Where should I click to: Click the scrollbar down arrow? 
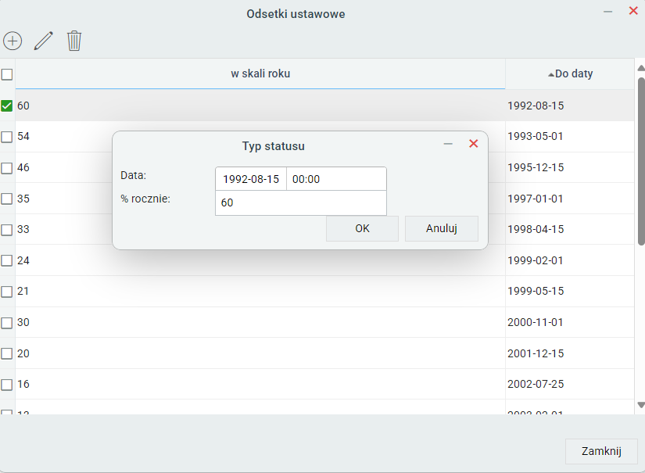point(641,405)
